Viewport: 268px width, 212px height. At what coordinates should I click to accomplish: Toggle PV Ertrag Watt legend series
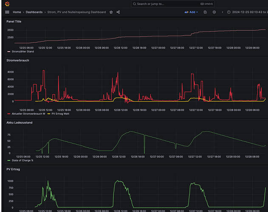[x=60, y=114]
